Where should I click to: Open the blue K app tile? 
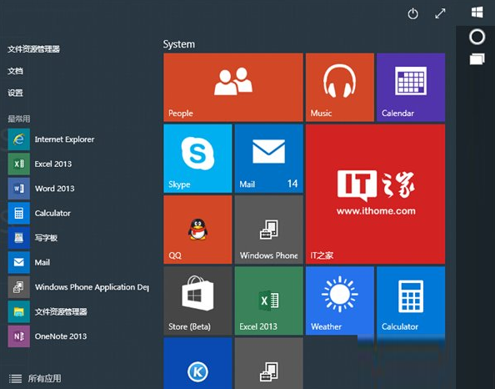pyautogui.click(x=197, y=363)
